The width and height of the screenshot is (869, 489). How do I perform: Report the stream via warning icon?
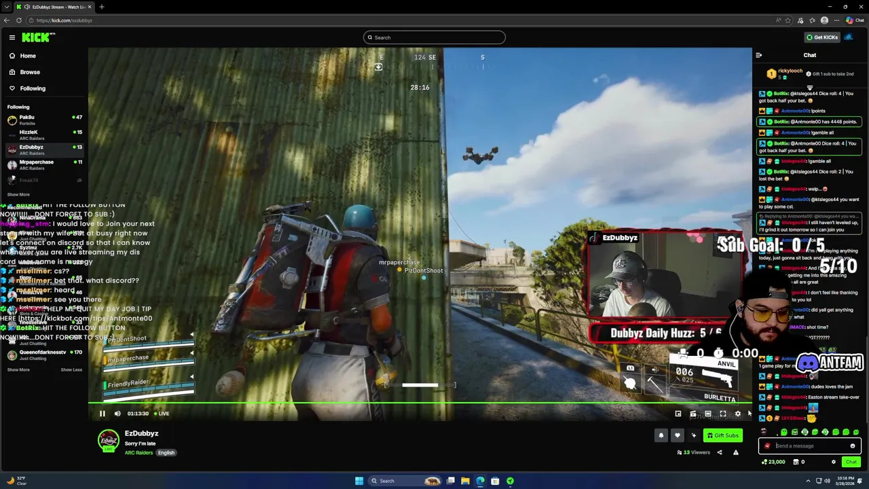tap(735, 452)
